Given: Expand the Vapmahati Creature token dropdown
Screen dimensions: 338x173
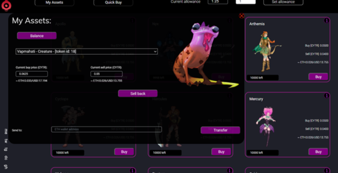Looking at the screenshot, I should 86,52.
